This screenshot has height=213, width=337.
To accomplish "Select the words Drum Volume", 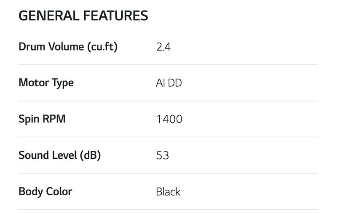I will pyautogui.click(x=51, y=47).
